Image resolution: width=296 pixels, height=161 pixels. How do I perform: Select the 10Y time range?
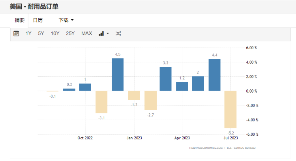point(55,33)
